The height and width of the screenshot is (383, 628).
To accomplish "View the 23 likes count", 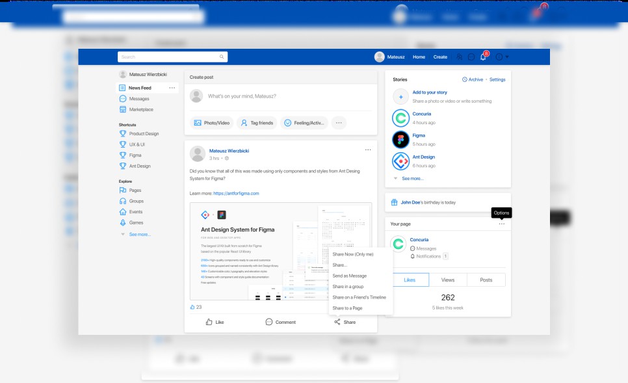I will (x=196, y=307).
